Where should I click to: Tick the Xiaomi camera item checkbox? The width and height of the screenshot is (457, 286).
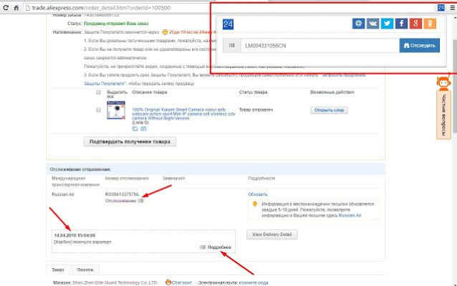click(x=99, y=110)
